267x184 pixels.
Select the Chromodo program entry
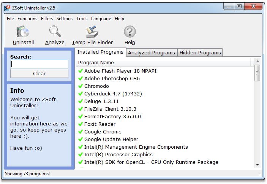(x=96, y=86)
